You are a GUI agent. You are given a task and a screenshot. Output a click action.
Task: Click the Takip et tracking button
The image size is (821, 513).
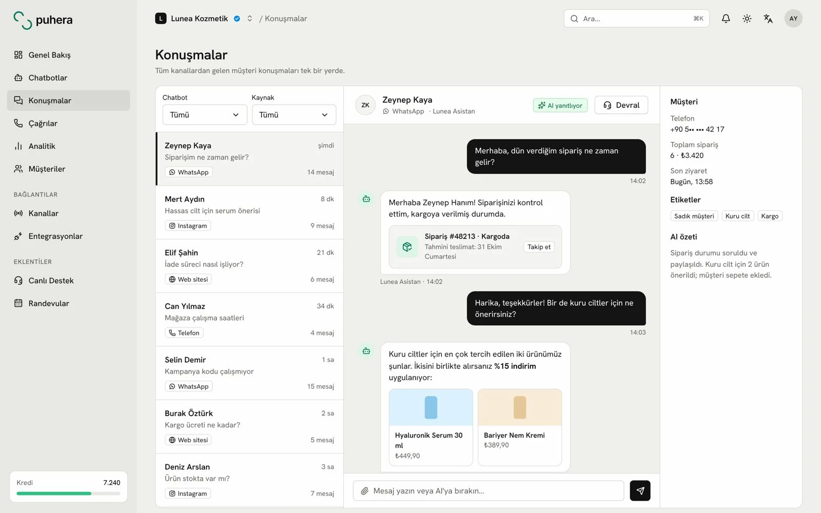(539, 247)
